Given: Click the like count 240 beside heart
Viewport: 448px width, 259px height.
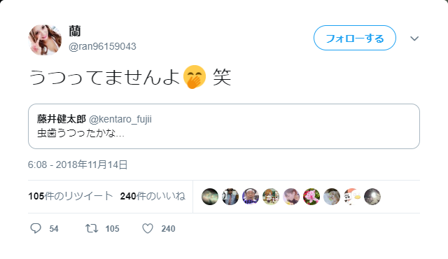Looking at the screenshot, I should [168, 229].
